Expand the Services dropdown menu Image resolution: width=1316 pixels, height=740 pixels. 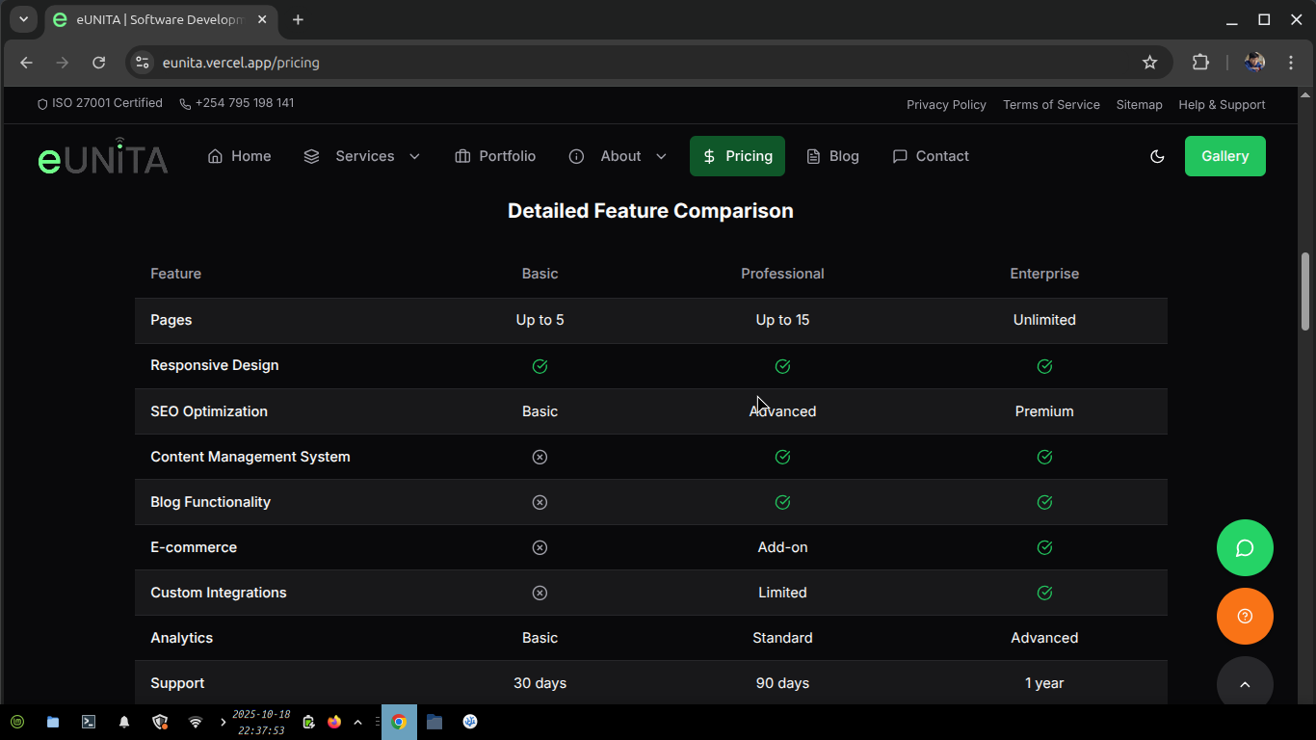pyautogui.click(x=362, y=156)
